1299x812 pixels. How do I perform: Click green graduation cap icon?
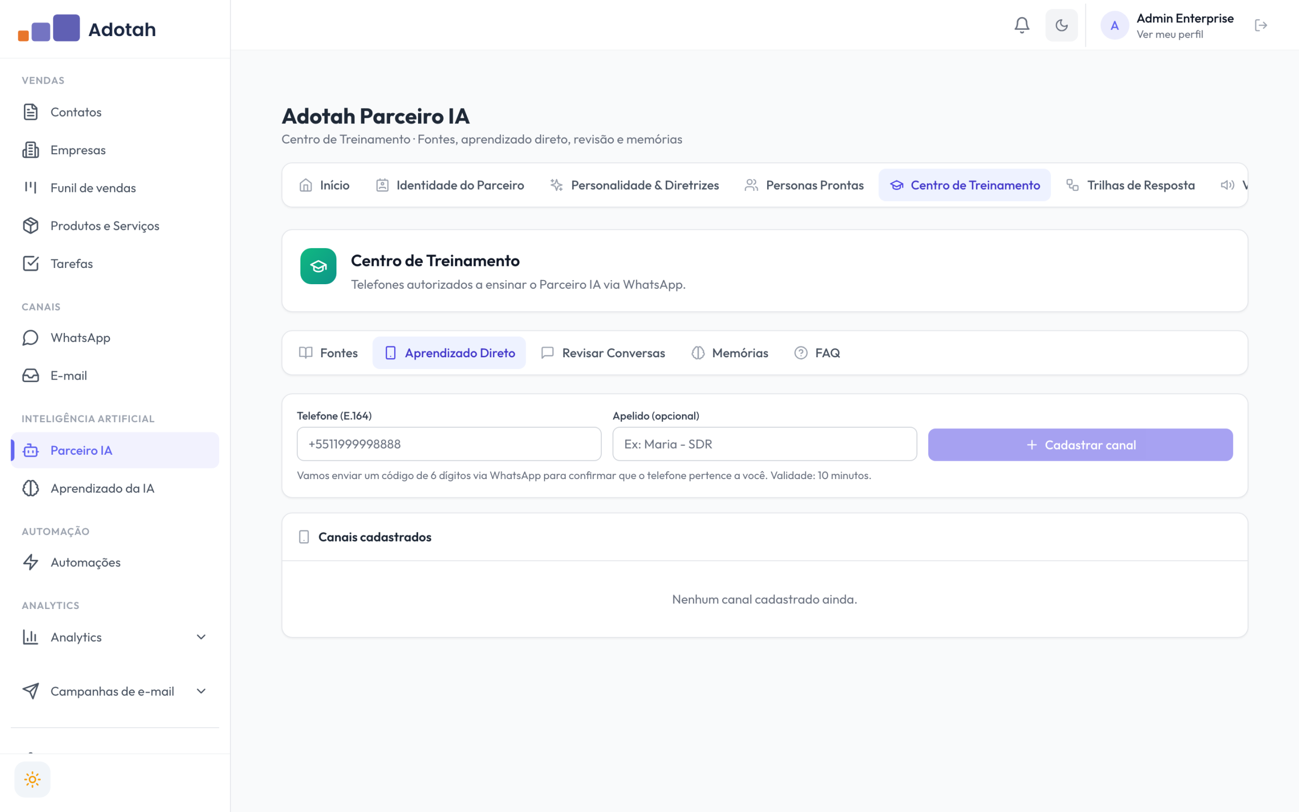[318, 266]
